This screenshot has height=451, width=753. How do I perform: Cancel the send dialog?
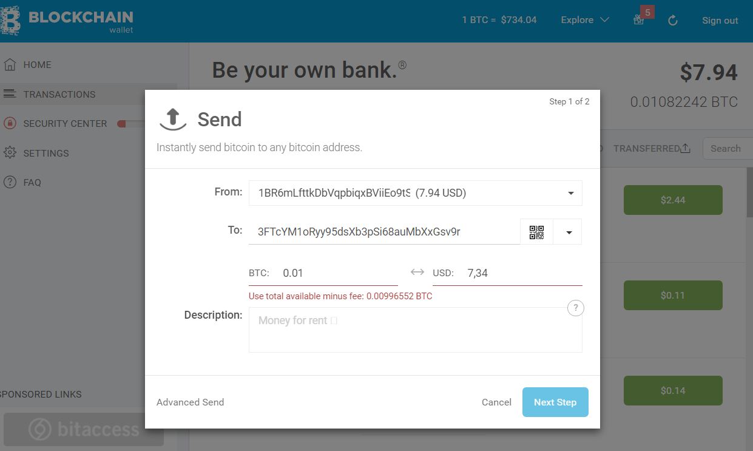[496, 402]
